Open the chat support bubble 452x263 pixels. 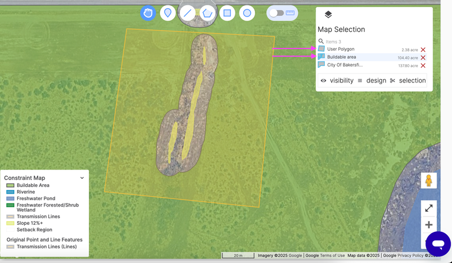coord(438,244)
